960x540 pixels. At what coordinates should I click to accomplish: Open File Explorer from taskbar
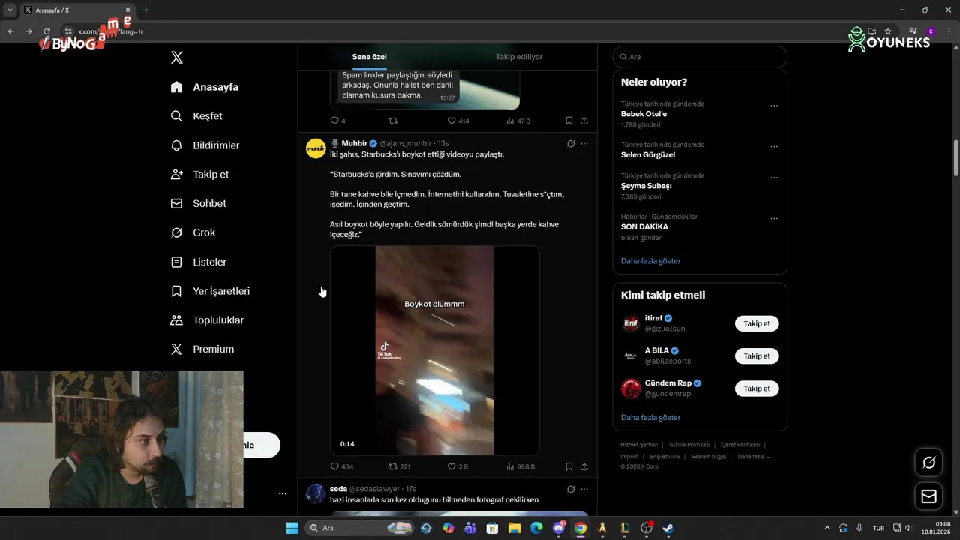(x=514, y=528)
